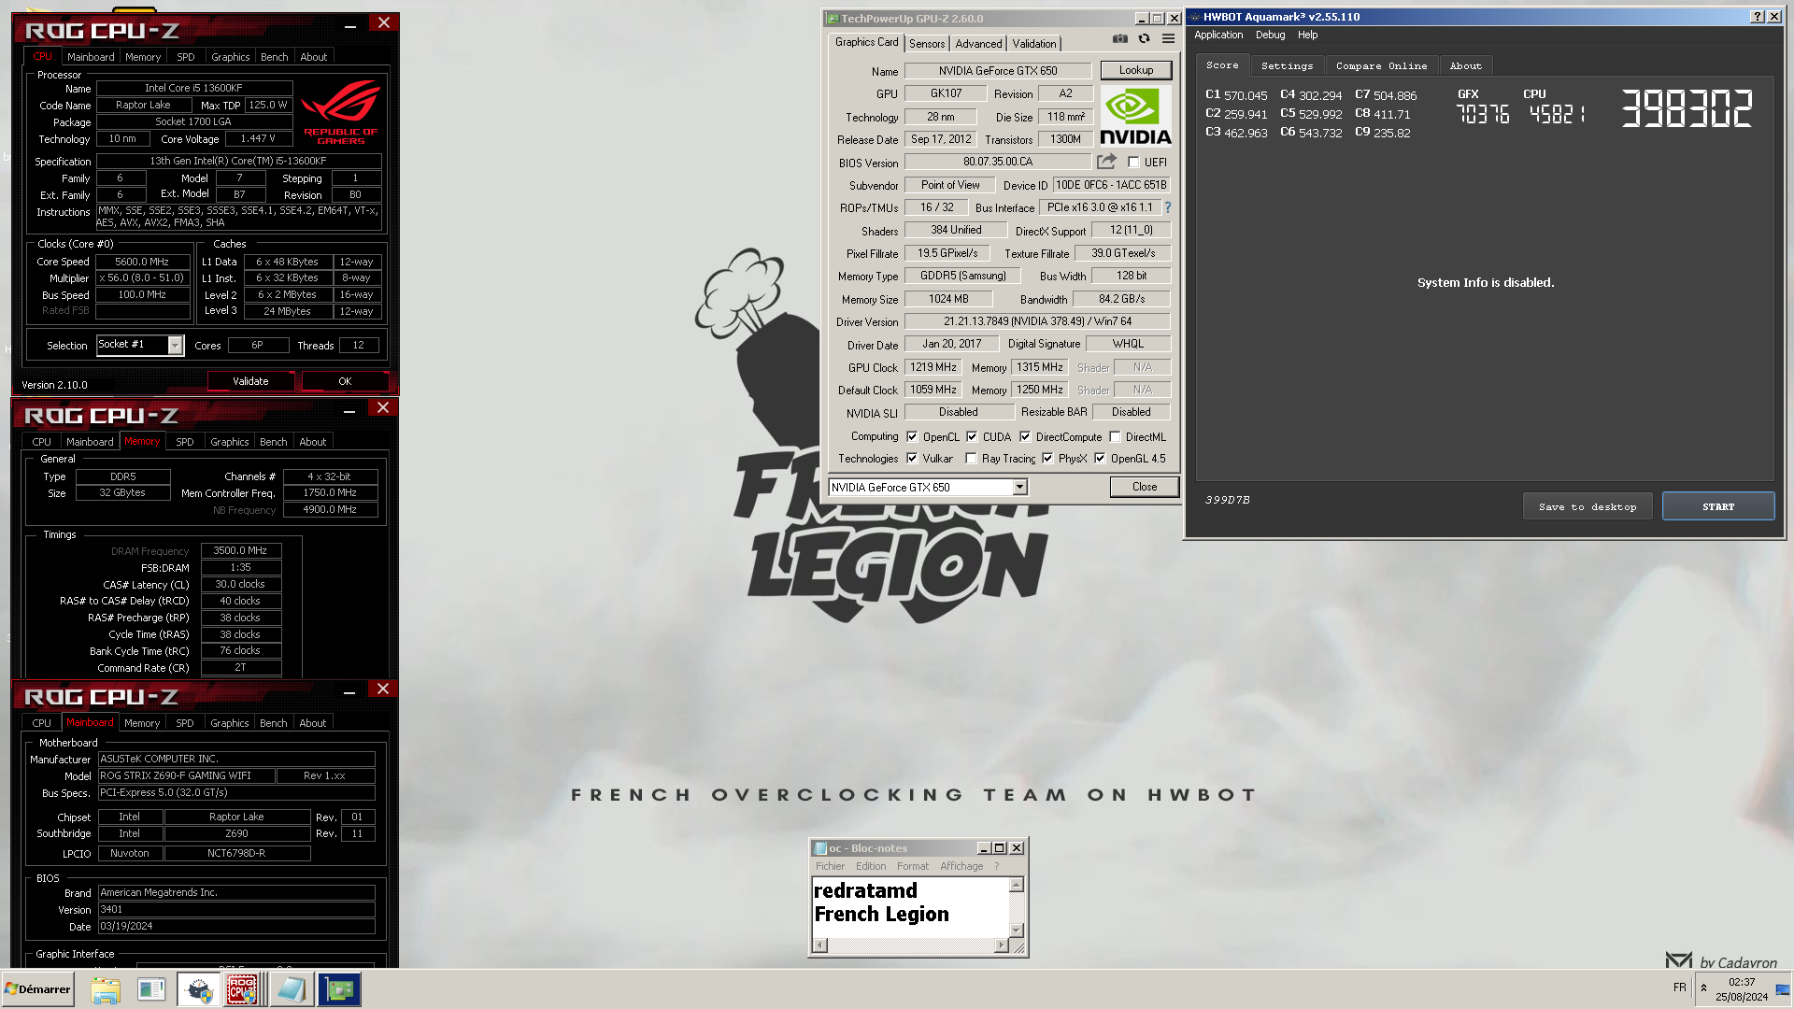Open the GPU selection dropdown in GPU-Z
1794x1009 pixels.
click(x=1020, y=487)
